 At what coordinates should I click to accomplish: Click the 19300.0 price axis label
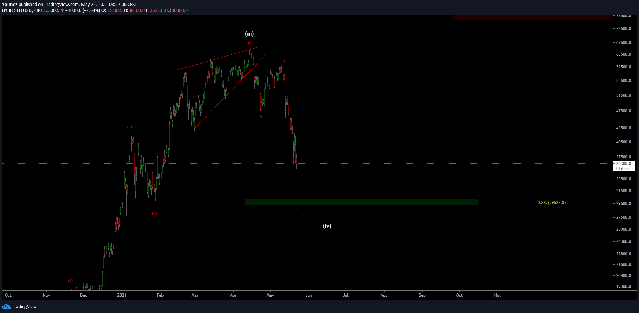coord(624,286)
